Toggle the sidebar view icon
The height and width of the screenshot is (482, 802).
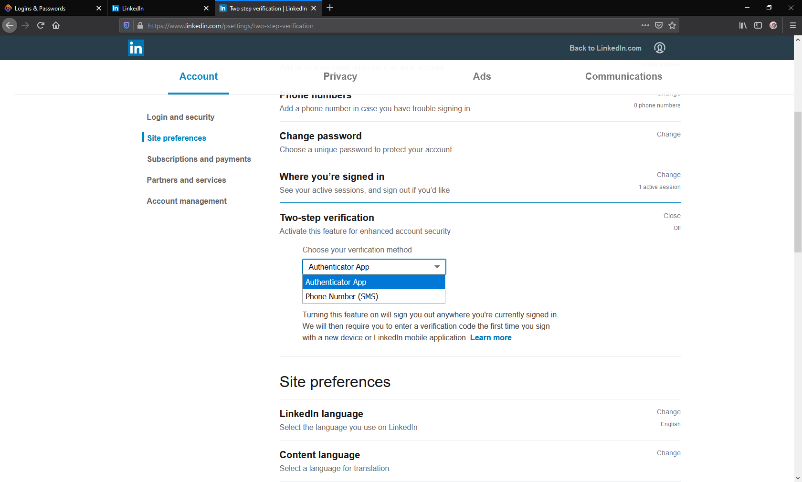pyautogui.click(x=758, y=25)
